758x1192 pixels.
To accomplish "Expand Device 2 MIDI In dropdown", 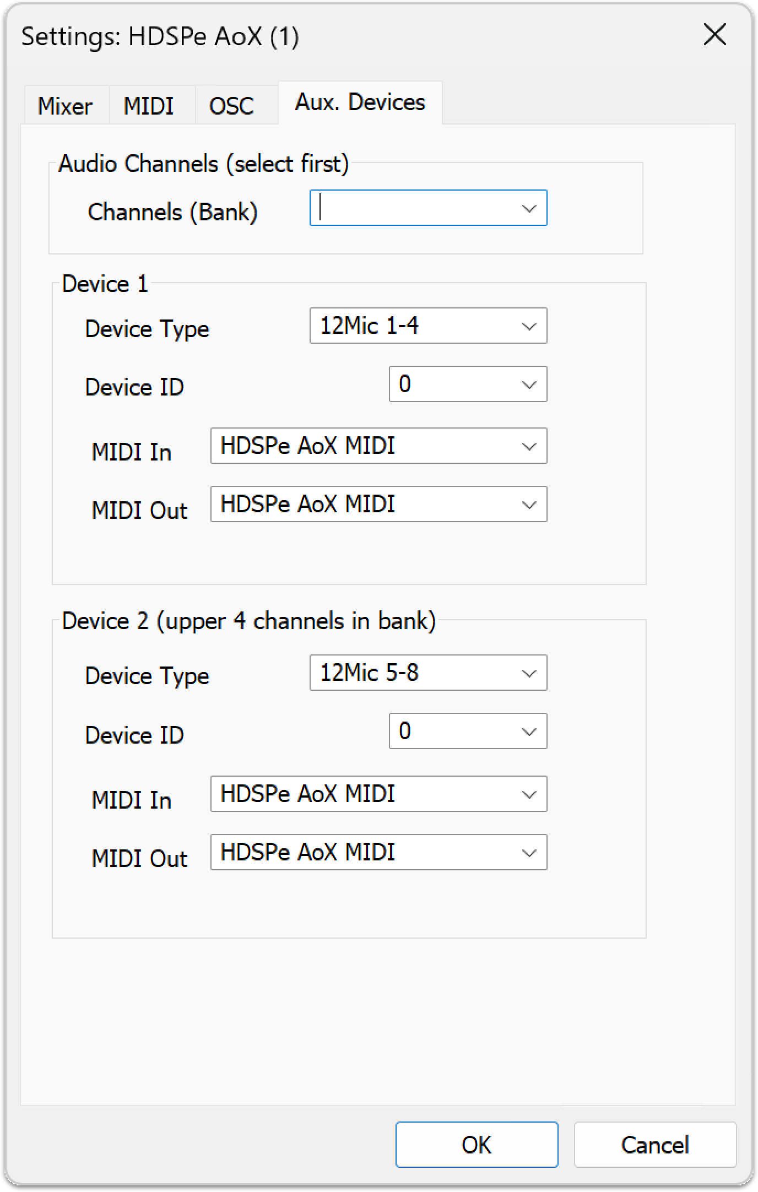I will pyautogui.click(x=529, y=794).
